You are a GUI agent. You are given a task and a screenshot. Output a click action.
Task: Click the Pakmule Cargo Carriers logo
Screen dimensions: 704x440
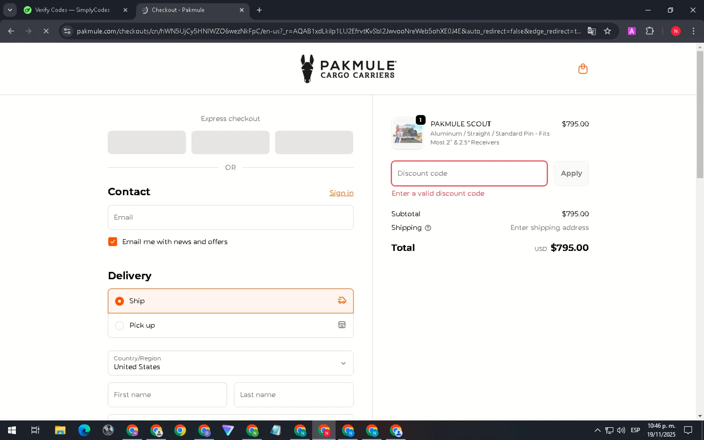click(348, 69)
